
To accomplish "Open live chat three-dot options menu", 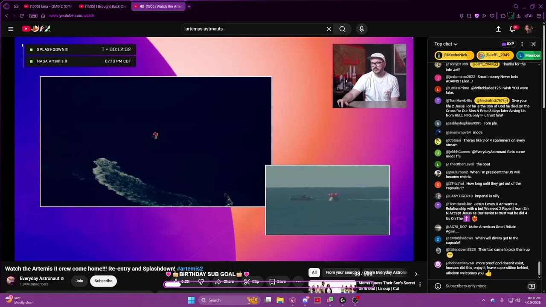I will (522, 44).
